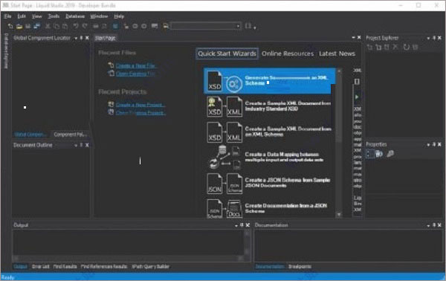Click the categorized view icon in Properties
Image resolution: width=446 pixels, height=281 pixels.
pos(369,154)
